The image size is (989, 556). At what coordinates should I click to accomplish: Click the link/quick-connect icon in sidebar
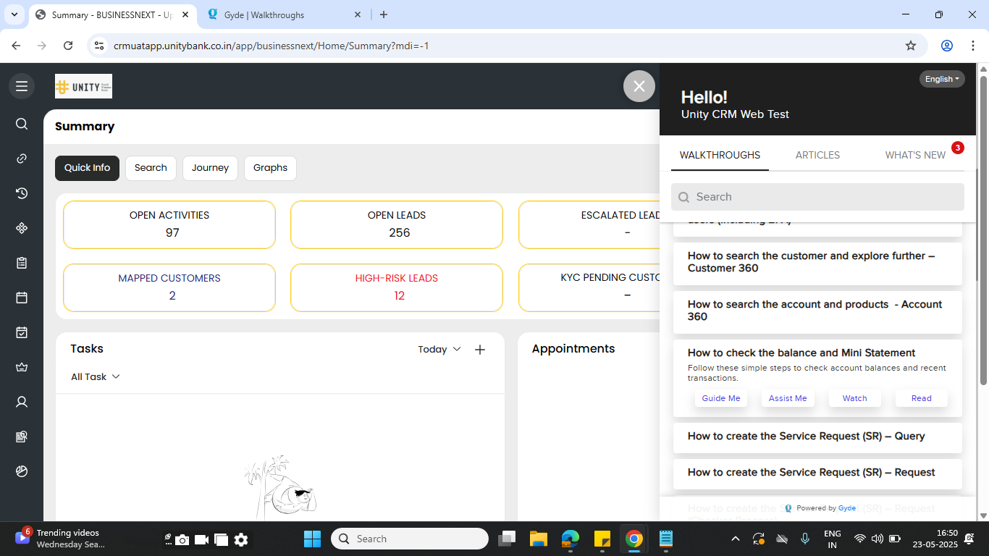(22, 159)
